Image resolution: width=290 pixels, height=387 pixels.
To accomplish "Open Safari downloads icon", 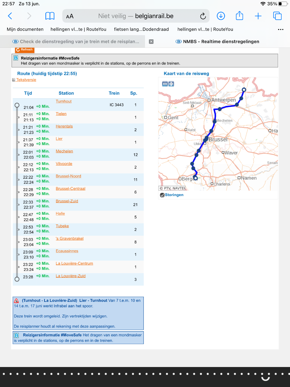I will [x=221, y=16].
